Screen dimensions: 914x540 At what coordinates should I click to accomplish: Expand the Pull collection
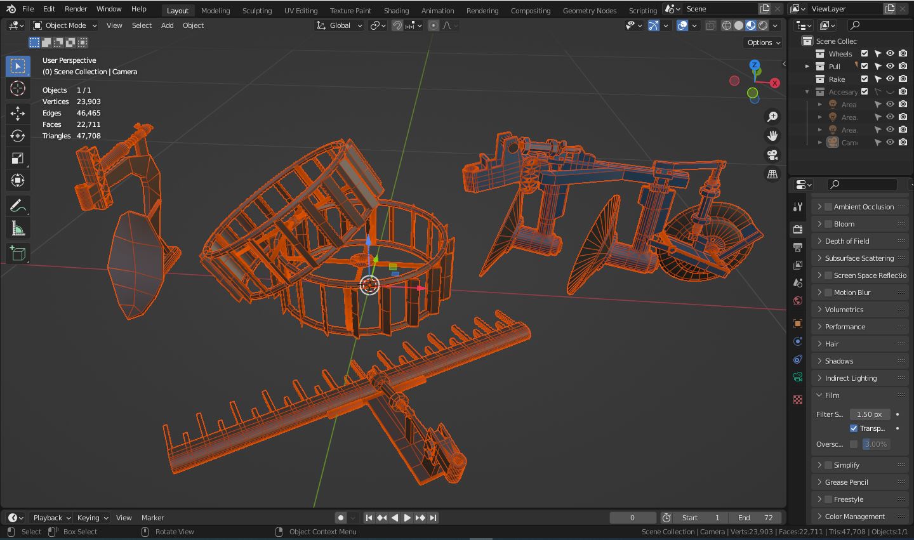(807, 67)
